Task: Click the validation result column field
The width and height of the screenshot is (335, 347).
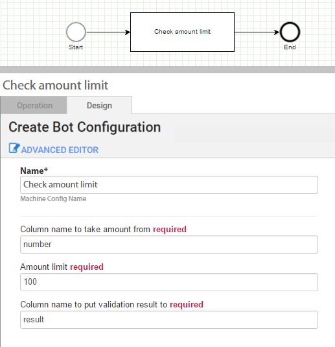Action: coord(169,320)
